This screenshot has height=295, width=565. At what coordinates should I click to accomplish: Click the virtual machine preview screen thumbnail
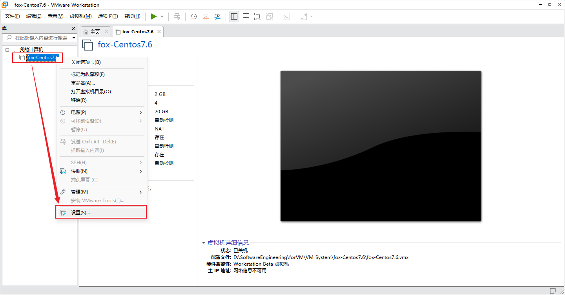point(381,146)
